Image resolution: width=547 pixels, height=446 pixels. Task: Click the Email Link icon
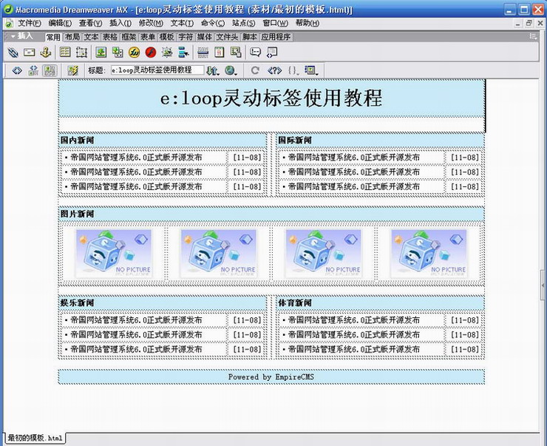30,52
